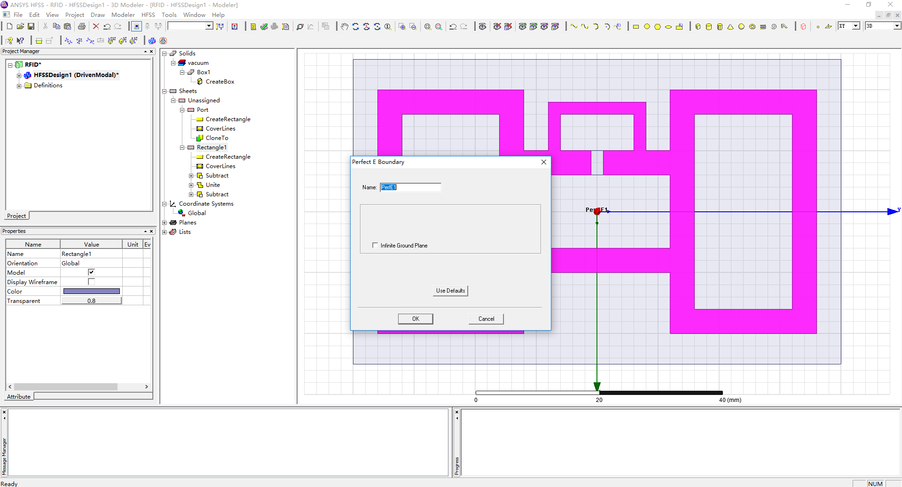
Task: Click OK in Perfect E Boundary dialog
Action: tap(416, 319)
